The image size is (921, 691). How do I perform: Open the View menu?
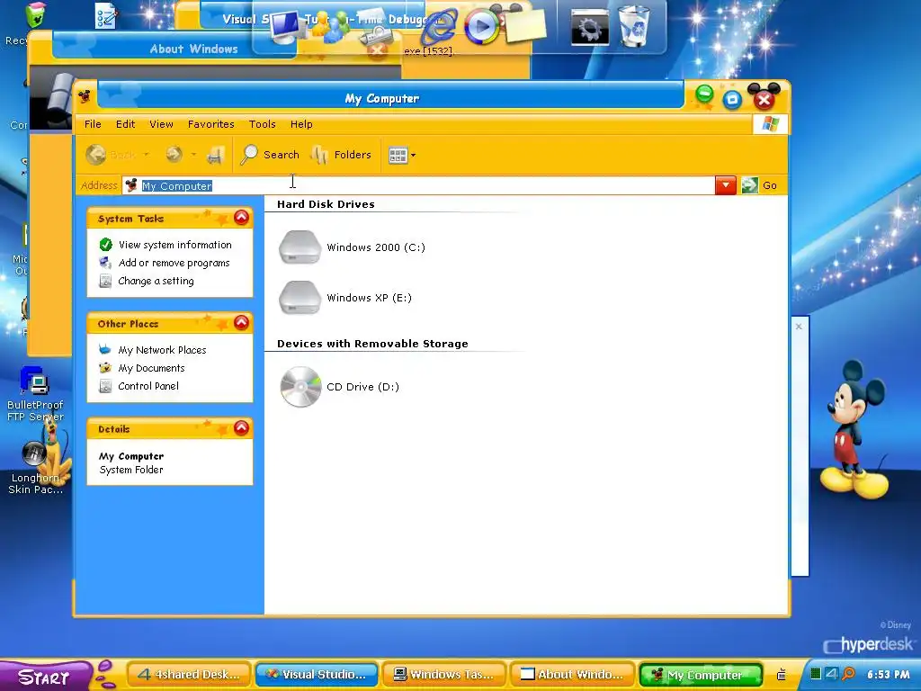(161, 124)
